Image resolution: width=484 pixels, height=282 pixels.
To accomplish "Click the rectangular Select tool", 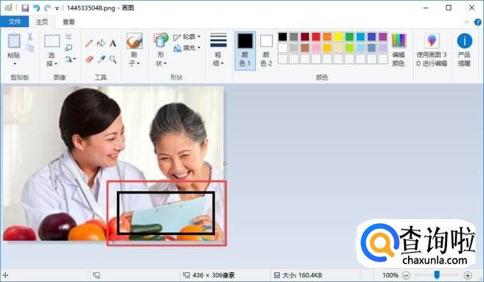I will click(52, 41).
